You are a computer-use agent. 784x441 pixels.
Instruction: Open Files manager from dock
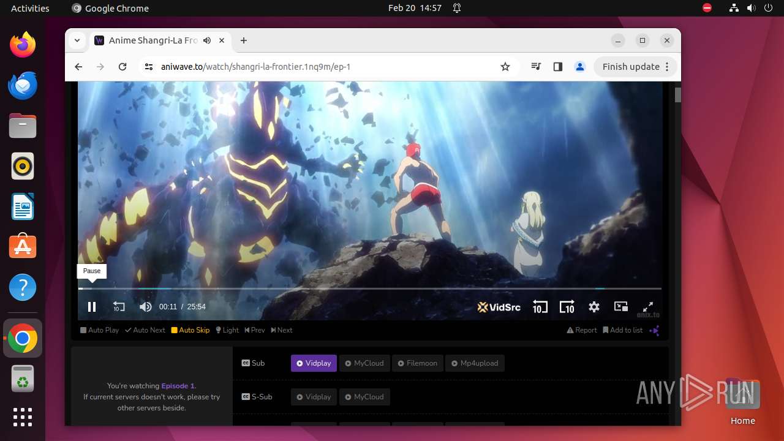(x=23, y=126)
